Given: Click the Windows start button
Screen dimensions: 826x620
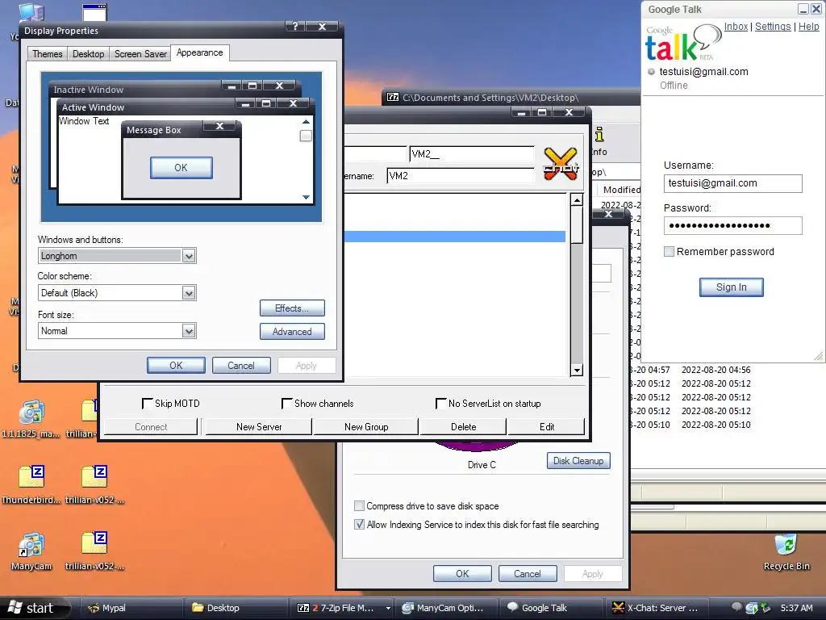Looking at the screenshot, I should [x=35, y=608].
